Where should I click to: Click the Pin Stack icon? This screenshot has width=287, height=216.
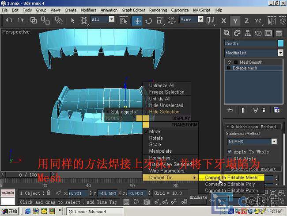[x=230, y=110]
